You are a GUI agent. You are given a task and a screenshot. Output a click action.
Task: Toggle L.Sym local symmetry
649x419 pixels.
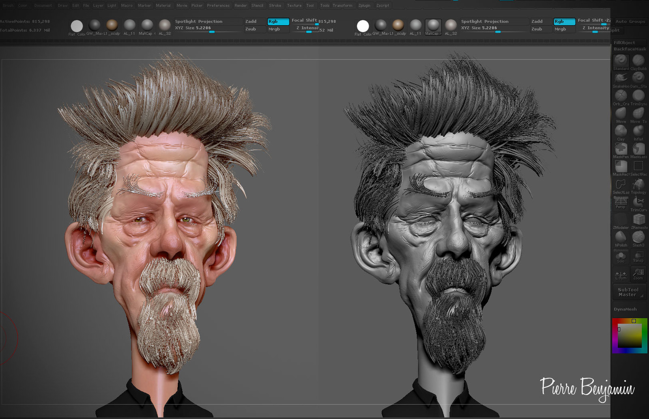point(621,274)
